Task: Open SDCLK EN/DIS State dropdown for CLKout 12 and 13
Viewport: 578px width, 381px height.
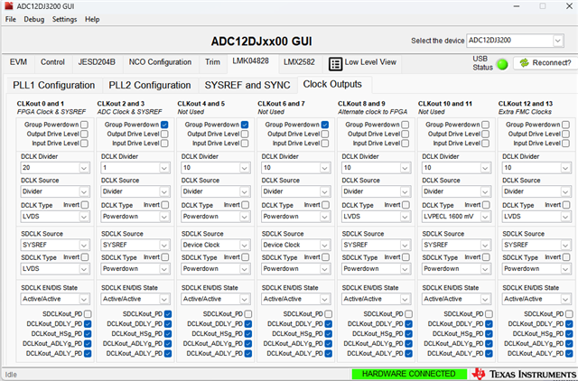Action: click(x=536, y=299)
